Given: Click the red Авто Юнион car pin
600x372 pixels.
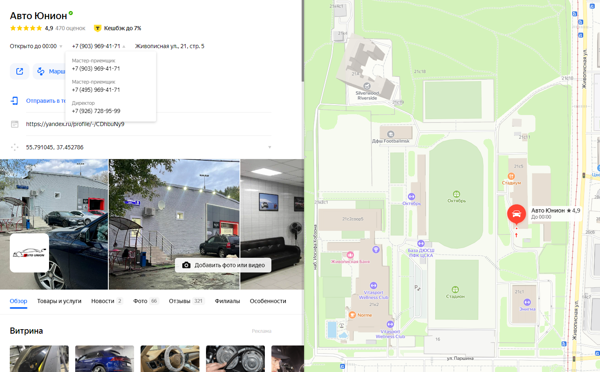Looking at the screenshot, I should tap(516, 214).
